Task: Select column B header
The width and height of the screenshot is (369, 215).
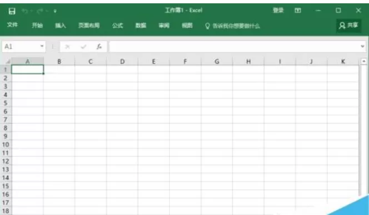Action: [59, 62]
